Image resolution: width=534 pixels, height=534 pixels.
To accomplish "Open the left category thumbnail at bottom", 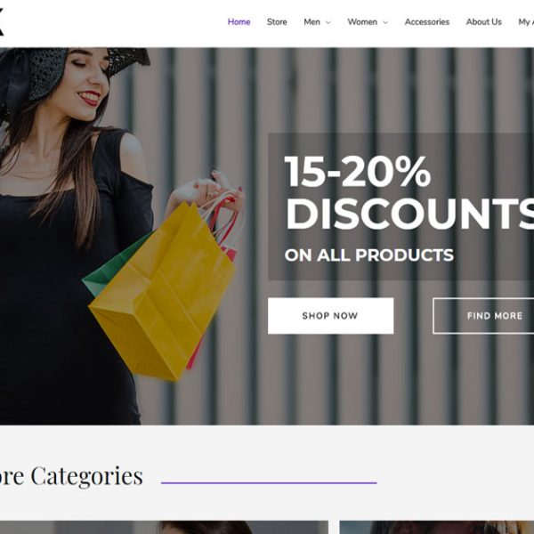I will 164,527.
